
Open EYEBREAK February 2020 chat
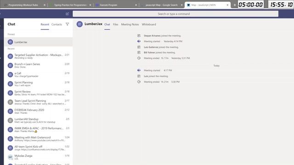[38, 111]
